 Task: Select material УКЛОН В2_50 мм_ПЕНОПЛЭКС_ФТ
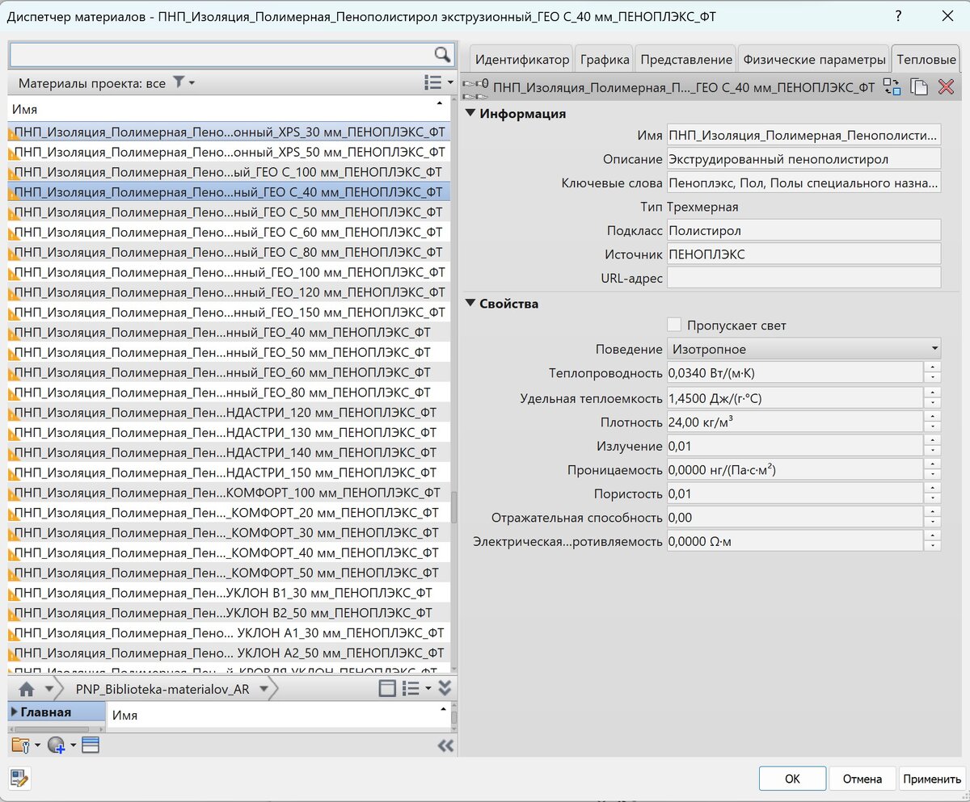tap(229, 612)
